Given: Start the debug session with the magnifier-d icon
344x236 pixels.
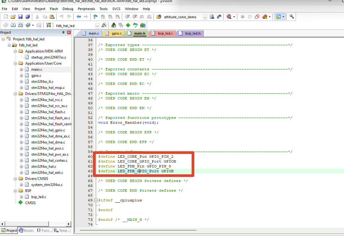Looking at the screenshot, I should (229, 17).
